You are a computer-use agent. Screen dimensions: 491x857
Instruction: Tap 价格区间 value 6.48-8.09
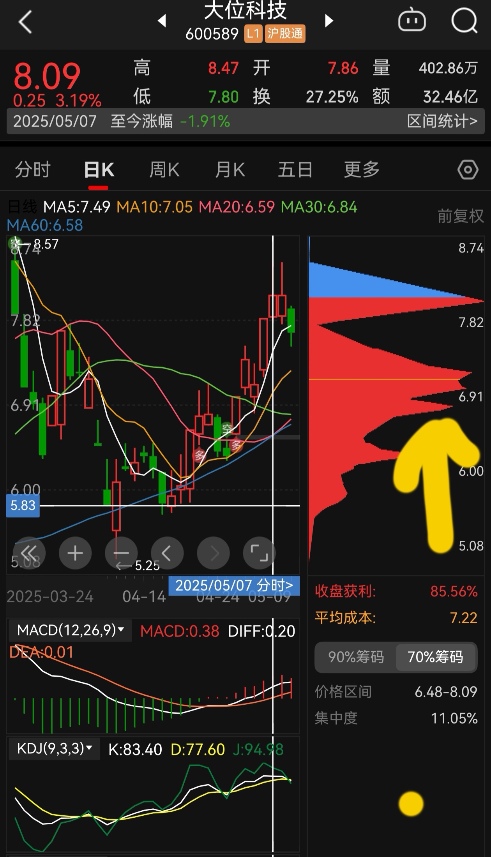[x=446, y=692]
